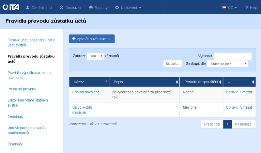Open the Help page
The width and height of the screenshot is (261, 153).
[x=251, y=7]
